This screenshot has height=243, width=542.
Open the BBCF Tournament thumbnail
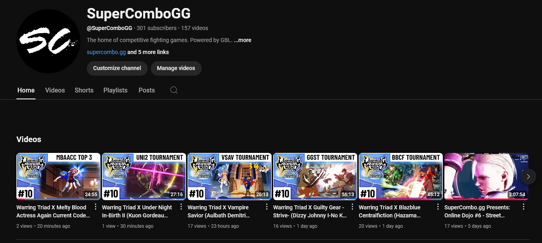point(401,176)
